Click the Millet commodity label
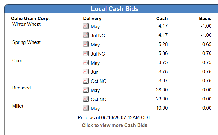 (18, 106)
